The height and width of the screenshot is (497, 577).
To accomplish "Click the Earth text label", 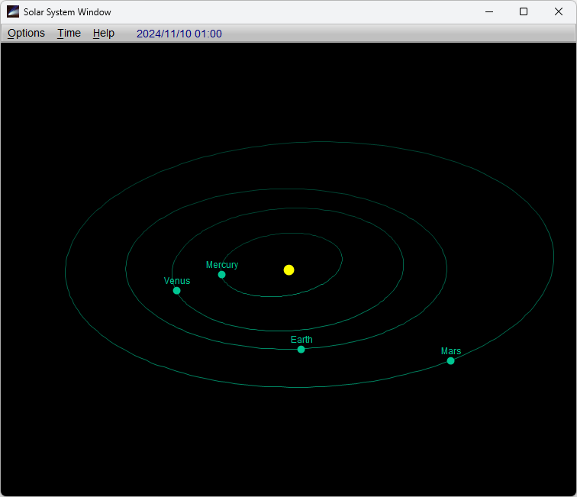I will [301, 340].
